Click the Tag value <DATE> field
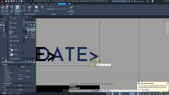 click(x=26, y=90)
